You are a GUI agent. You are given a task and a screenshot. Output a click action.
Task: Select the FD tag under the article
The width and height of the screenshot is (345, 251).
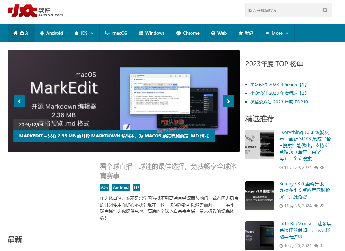pyautogui.click(x=136, y=187)
